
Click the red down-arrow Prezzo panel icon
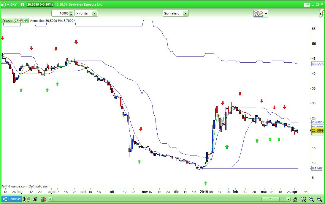20,21
